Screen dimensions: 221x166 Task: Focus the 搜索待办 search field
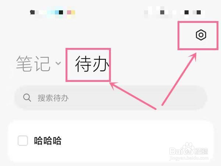point(111,97)
